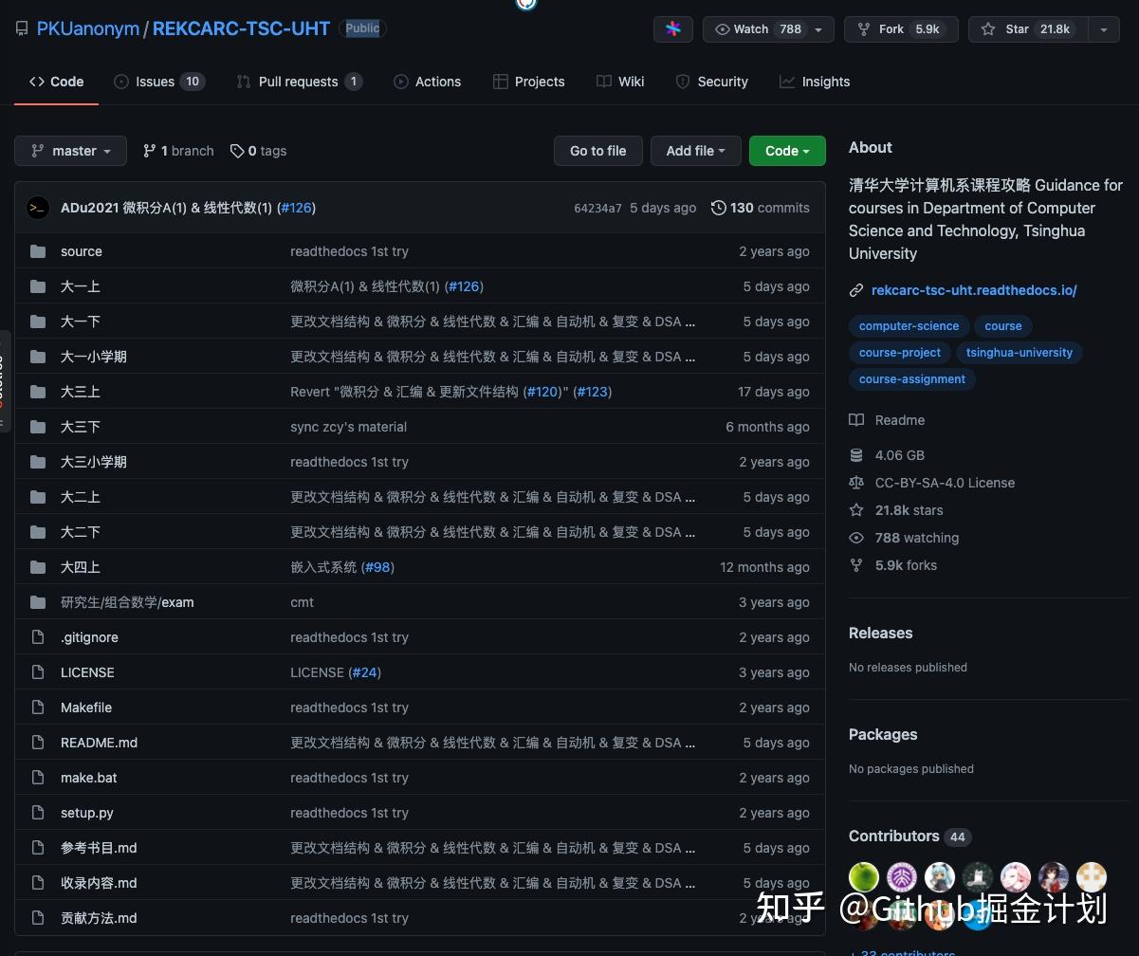Click the folder icon for 大四上
The width and height of the screenshot is (1139, 956).
coord(38,567)
